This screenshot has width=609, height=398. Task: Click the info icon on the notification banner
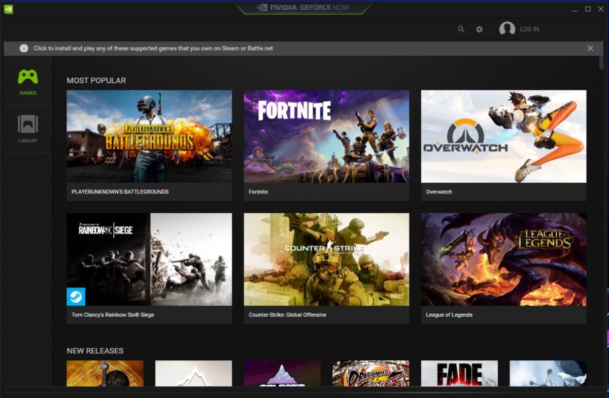[24, 48]
